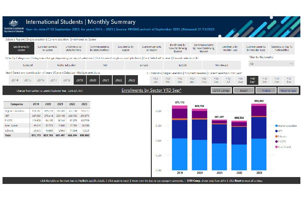Click Total row in the table

click(x=47, y=135)
